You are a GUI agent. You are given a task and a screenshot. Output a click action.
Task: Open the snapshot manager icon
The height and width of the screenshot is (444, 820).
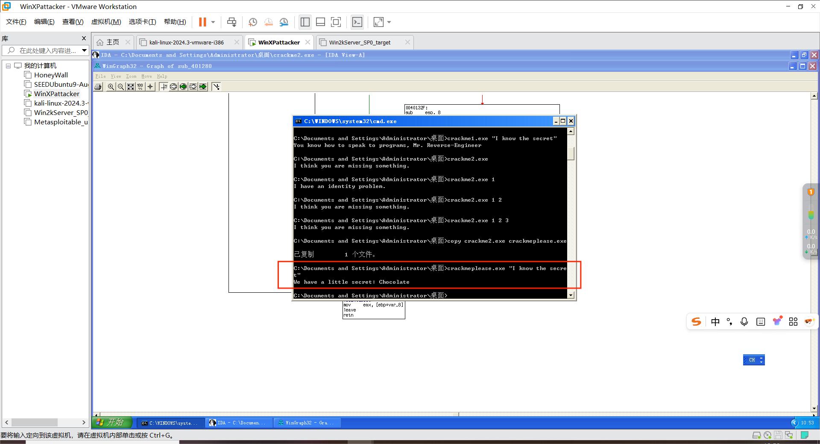tap(284, 22)
